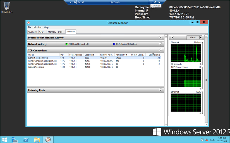Open the taskbar clock and date
Screen dimensions: 230x143
[x=222, y=140]
